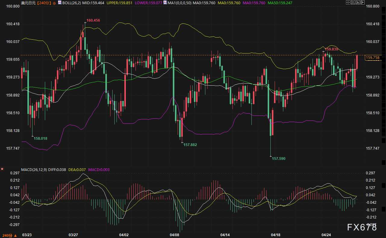This screenshot has height=238, width=386.
Task: Click the 157.590 low price marker
Action: (x=279, y=158)
